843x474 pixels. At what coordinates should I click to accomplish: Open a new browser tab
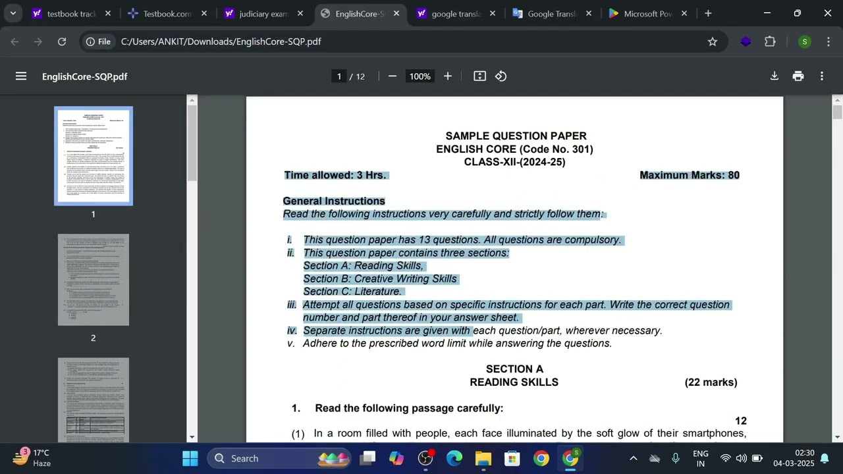(x=708, y=13)
